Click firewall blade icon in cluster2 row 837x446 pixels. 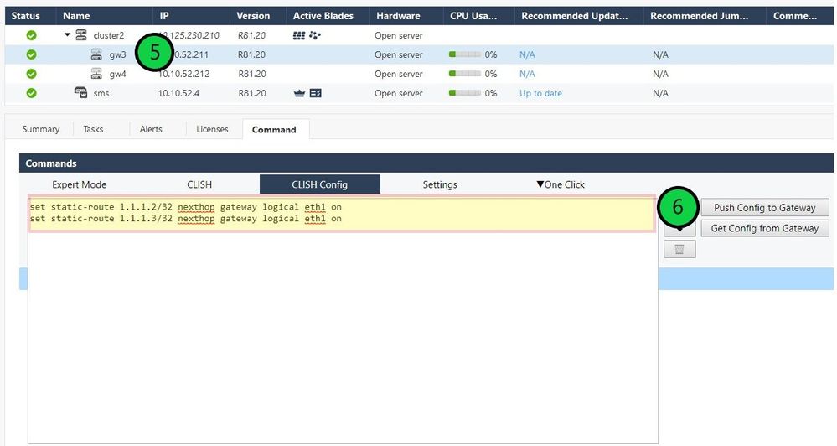pyautogui.click(x=299, y=36)
